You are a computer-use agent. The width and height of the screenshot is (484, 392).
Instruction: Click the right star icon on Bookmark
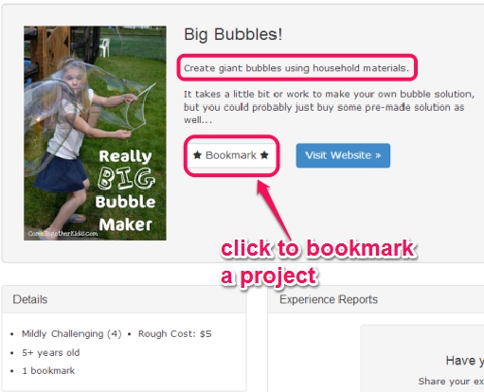coord(264,155)
